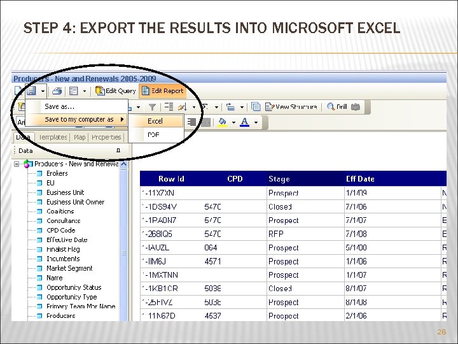Select the Primary Team Mbr Name tree item
The height and width of the screenshot is (344, 458).
click(81, 306)
